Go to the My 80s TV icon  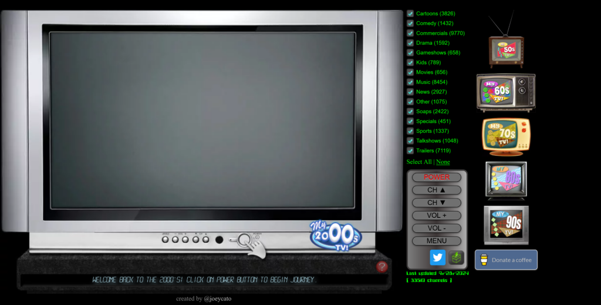tap(506, 180)
